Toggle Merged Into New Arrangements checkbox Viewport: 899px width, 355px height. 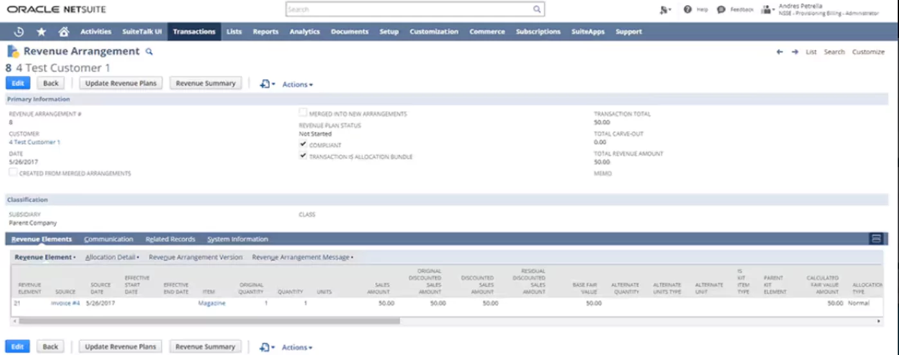click(x=303, y=113)
